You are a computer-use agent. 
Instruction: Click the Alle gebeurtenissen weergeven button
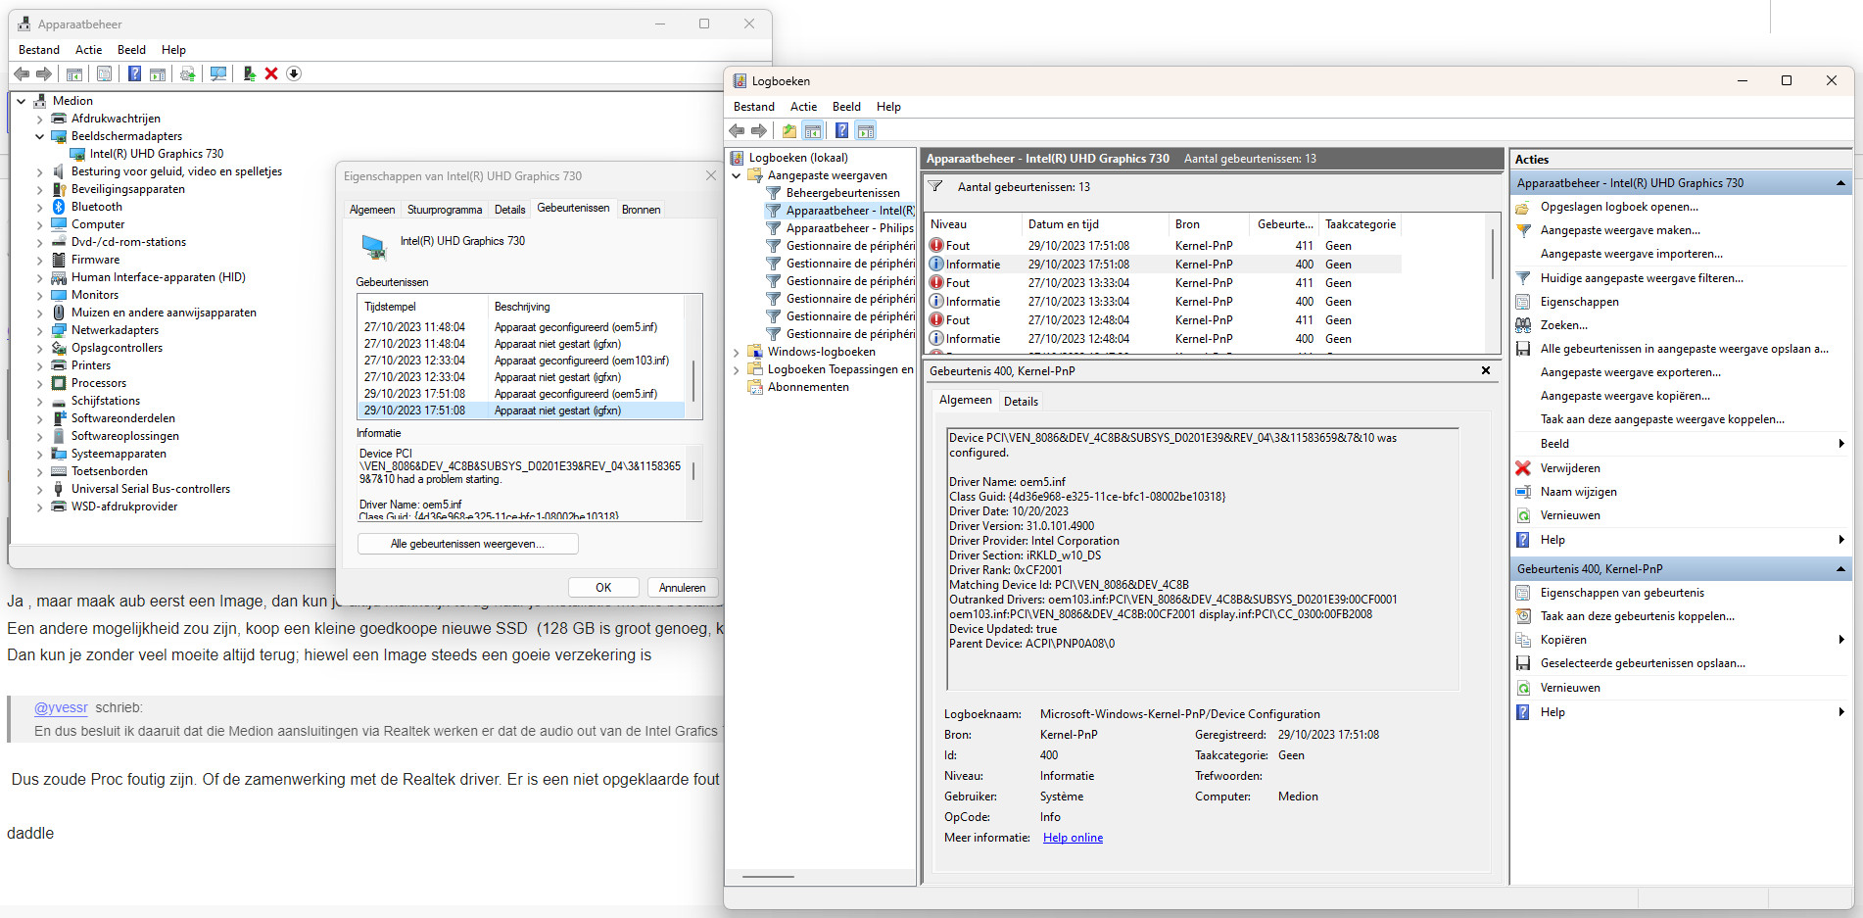coord(467,544)
